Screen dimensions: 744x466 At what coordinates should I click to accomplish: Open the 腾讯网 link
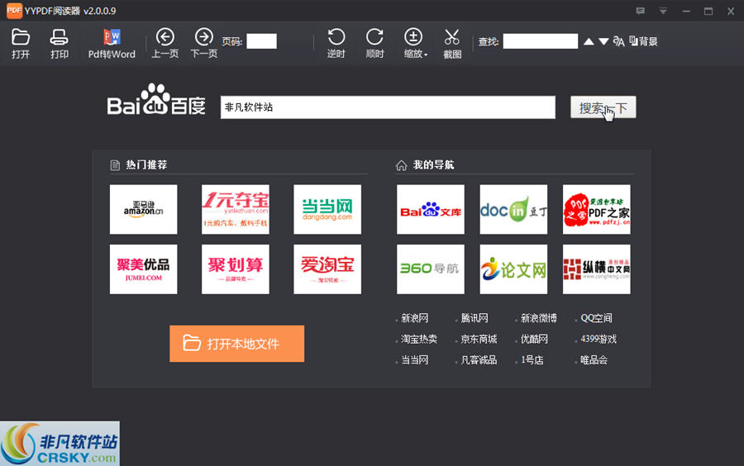coord(475,318)
